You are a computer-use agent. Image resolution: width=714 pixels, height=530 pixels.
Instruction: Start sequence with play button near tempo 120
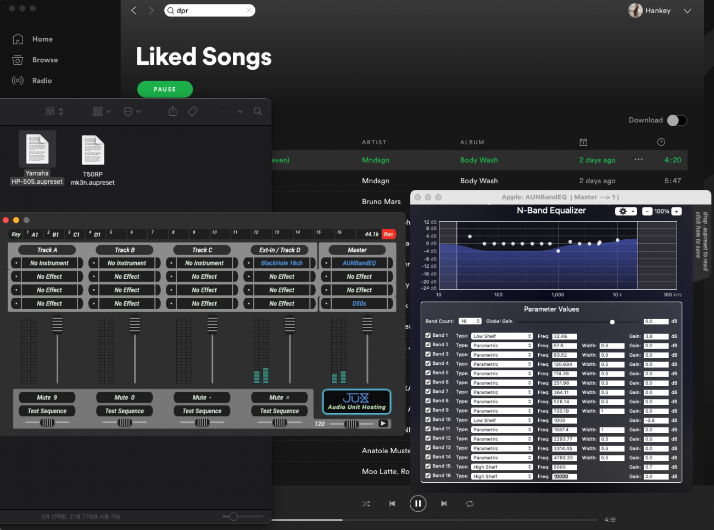(x=383, y=424)
